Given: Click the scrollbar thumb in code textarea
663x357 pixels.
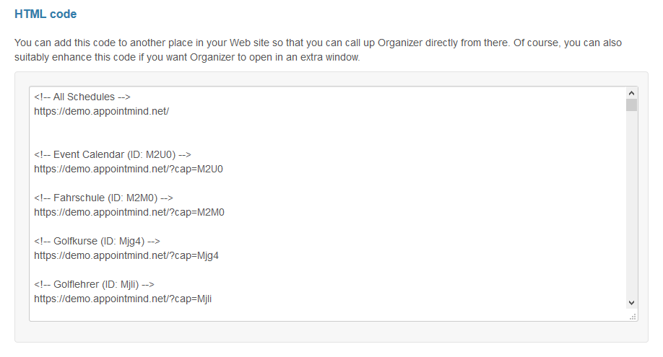Looking at the screenshot, I should pos(631,105).
